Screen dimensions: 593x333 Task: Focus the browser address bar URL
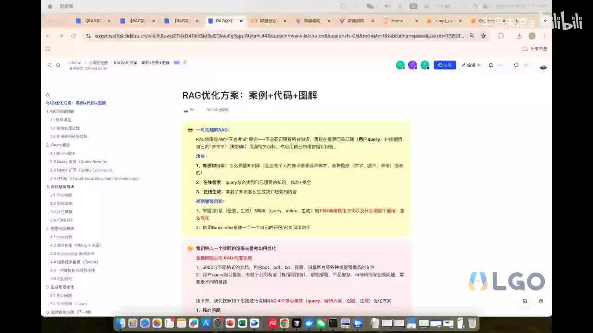[279, 36]
